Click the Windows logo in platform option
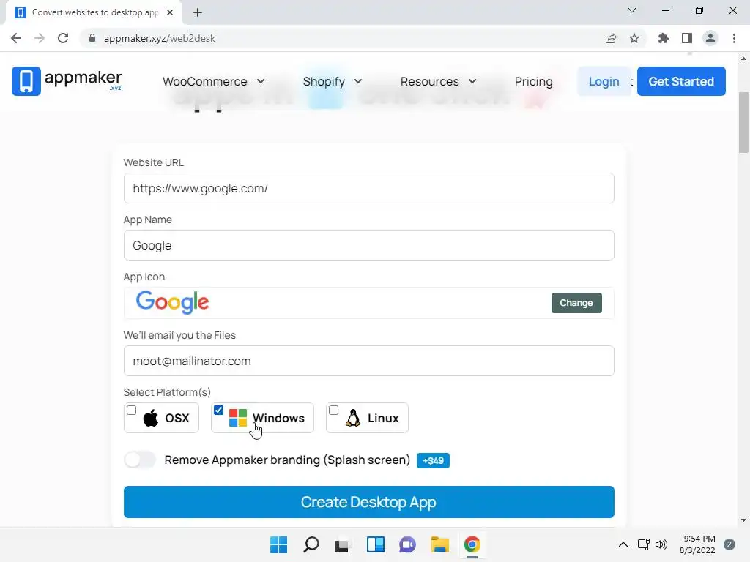750x562 pixels. [x=238, y=418]
